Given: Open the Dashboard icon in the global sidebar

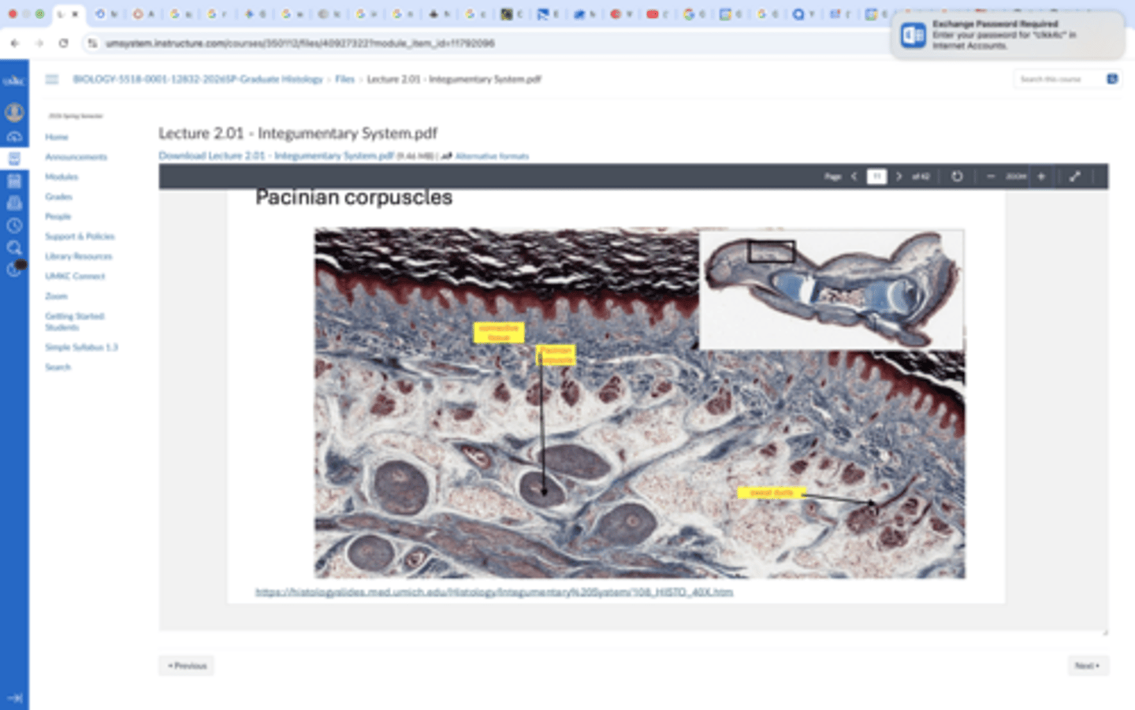Looking at the screenshot, I should [14, 136].
